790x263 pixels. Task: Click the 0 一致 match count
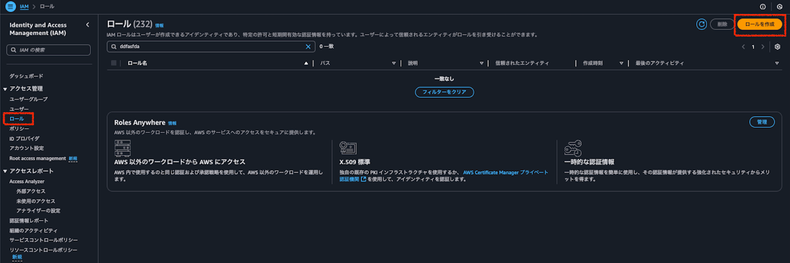326,46
